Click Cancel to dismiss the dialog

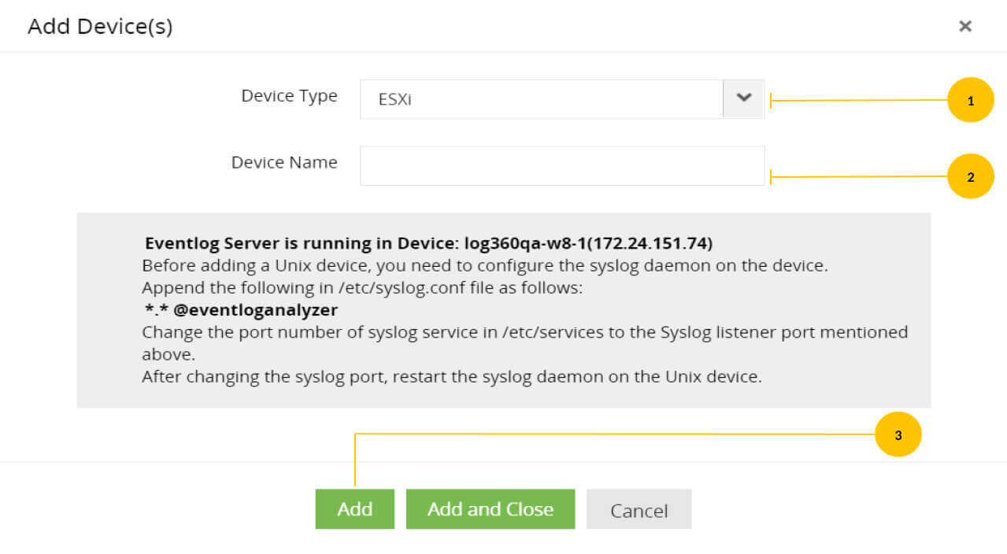click(x=638, y=508)
